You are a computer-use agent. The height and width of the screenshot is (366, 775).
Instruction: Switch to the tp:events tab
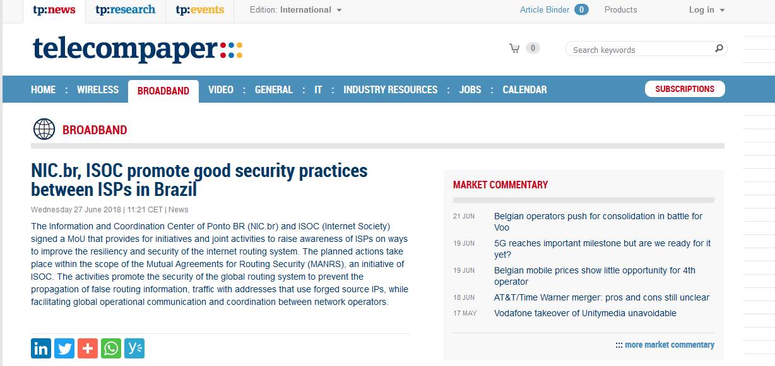pos(199,10)
